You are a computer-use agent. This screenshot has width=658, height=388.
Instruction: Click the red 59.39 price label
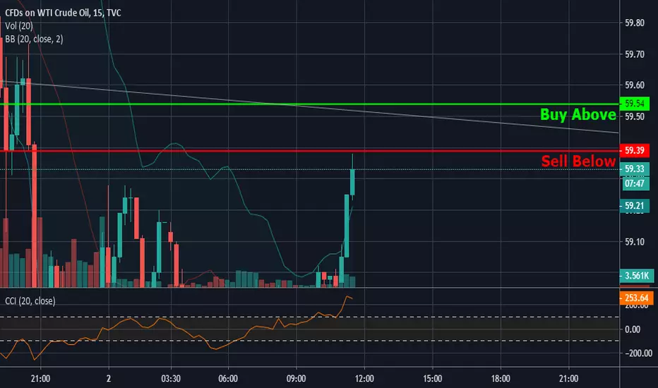point(634,150)
